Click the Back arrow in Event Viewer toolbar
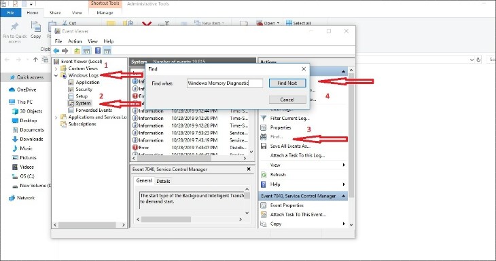Image resolution: width=496 pixels, height=261 pixels. [56, 51]
